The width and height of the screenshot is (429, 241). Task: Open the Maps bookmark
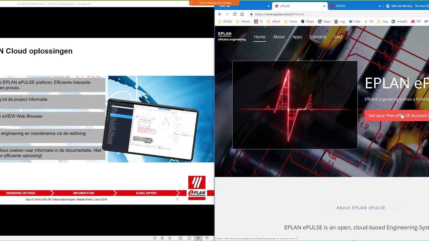click(324, 21)
